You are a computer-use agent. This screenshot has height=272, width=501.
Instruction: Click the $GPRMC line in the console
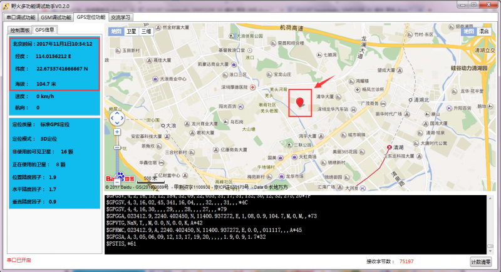204,230
